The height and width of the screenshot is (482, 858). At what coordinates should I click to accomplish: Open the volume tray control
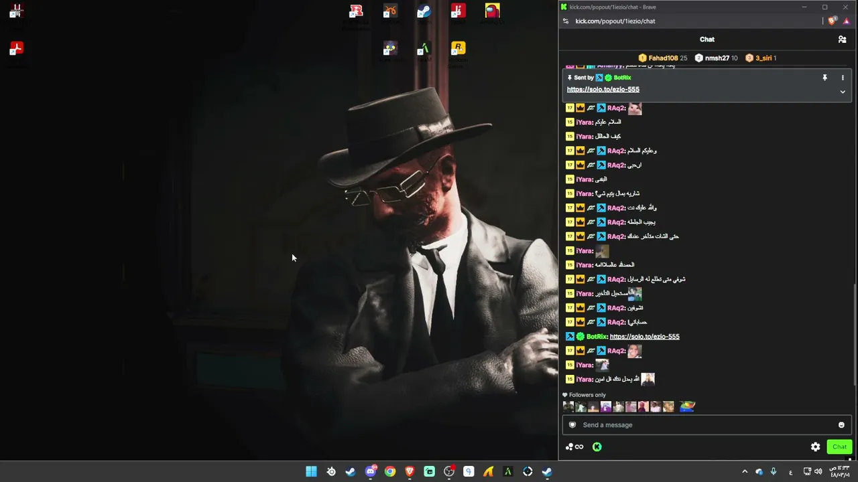[818, 472]
